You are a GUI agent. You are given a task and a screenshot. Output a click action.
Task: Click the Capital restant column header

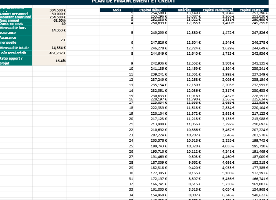[x=252, y=10]
